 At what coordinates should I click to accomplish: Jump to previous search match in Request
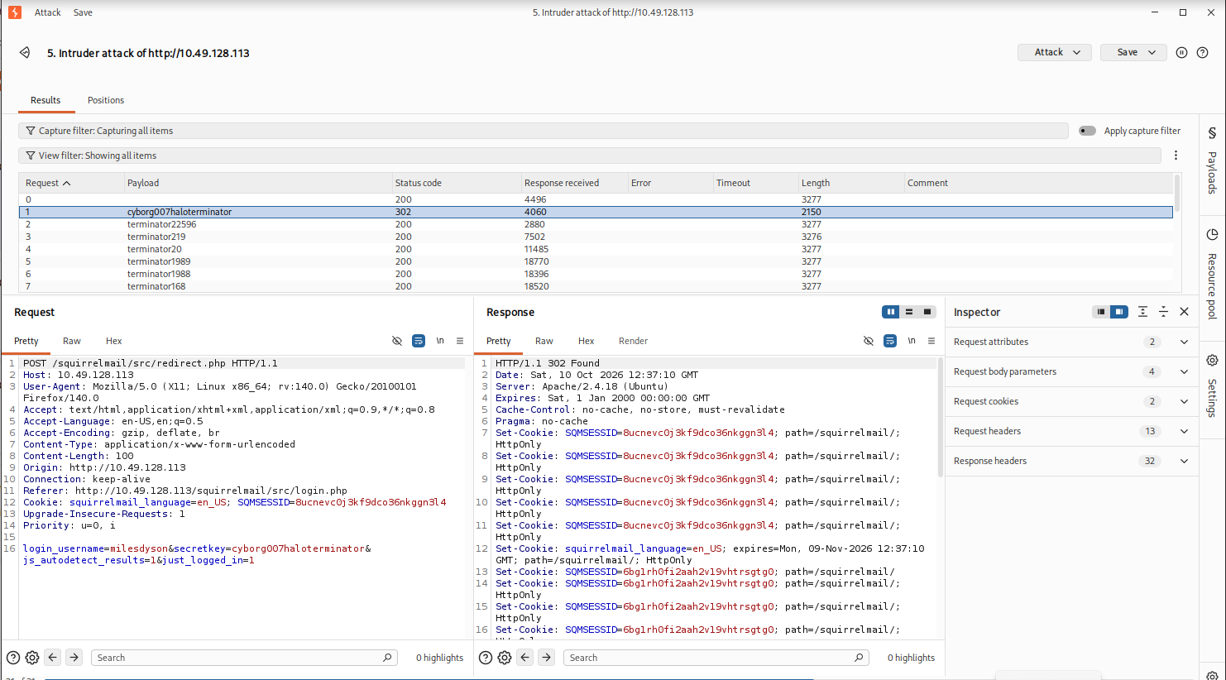(53, 658)
